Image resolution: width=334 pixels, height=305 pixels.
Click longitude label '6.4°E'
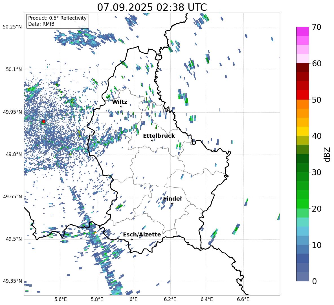pyautogui.click(x=206, y=300)
